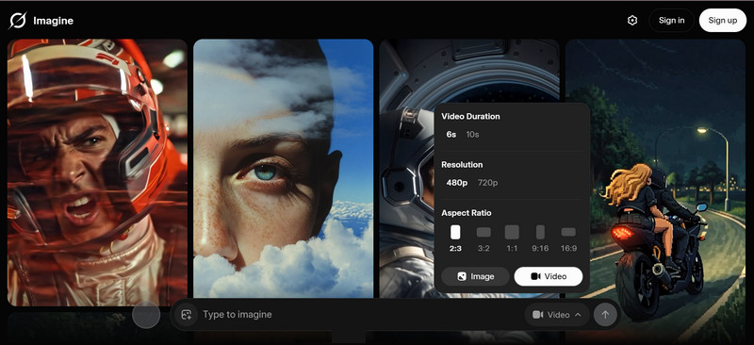Image resolution: width=754 pixels, height=345 pixels.
Task: Open the racing driver helmet image
Action: (x=97, y=172)
